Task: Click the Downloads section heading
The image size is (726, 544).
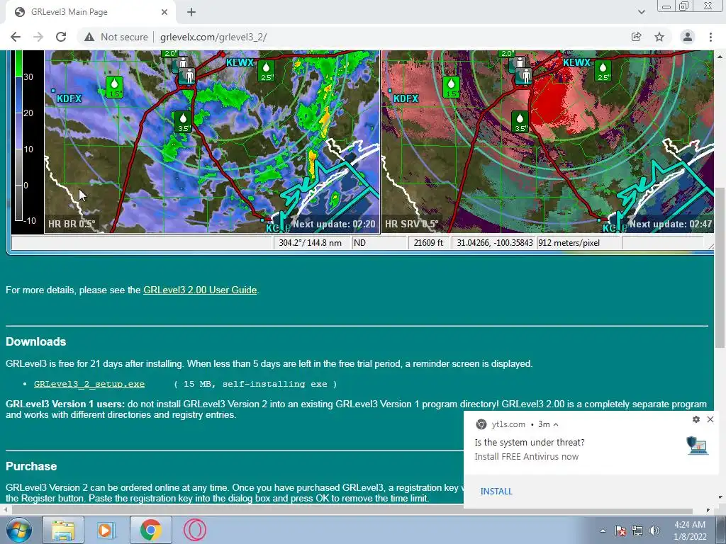Action: click(36, 342)
